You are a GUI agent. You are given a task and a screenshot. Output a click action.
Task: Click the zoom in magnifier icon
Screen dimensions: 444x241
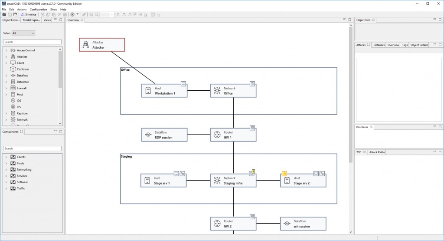pos(91,14)
